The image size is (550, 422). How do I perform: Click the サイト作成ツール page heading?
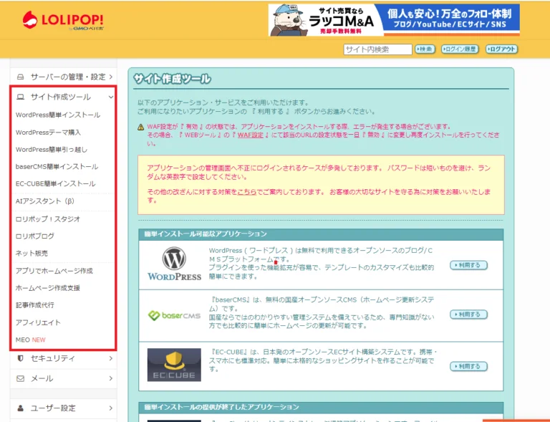click(x=172, y=79)
